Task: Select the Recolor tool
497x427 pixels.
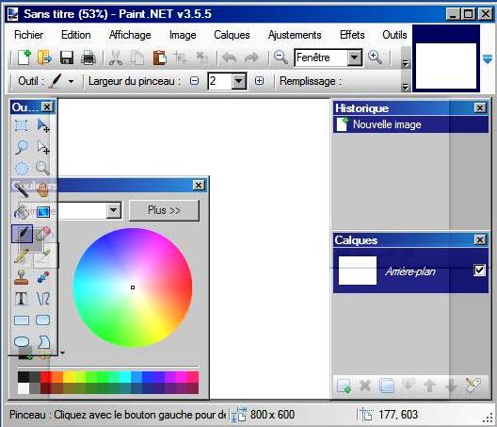Action: [43, 277]
